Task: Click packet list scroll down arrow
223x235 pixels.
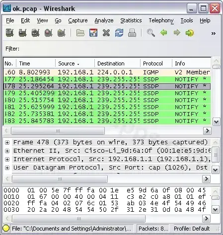Action: [x=216, y=122]
